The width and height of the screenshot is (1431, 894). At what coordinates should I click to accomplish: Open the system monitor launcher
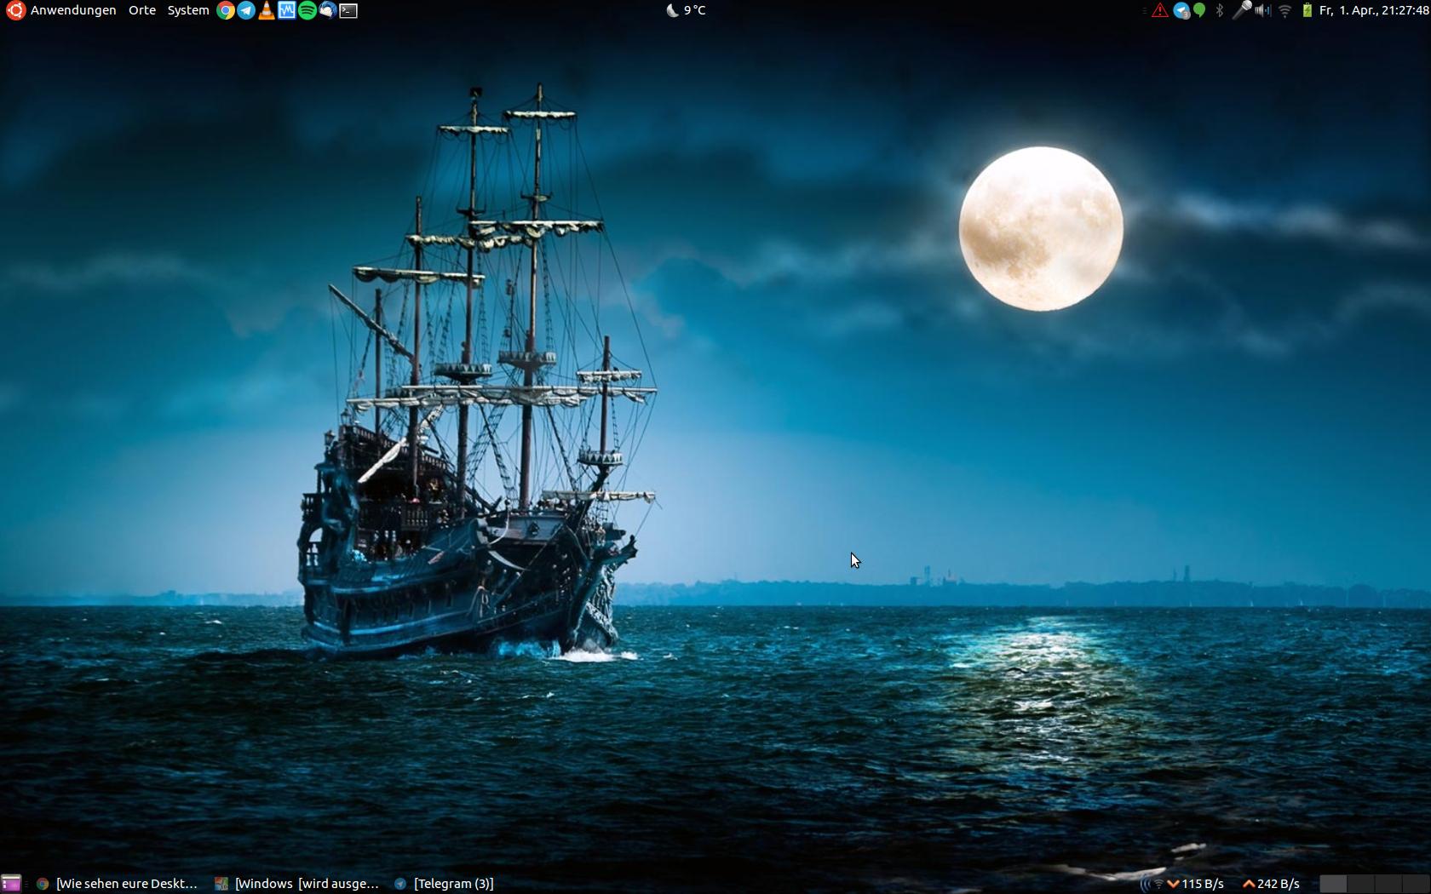pos(287,10)
